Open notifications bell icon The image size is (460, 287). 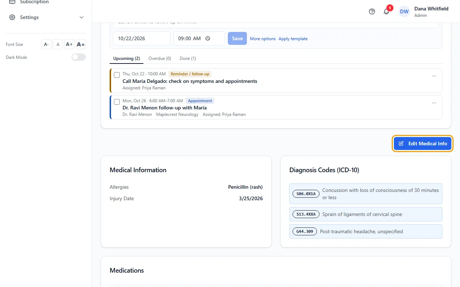[386, 11]
